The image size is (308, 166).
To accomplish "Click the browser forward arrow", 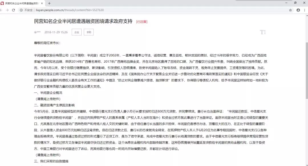I will [7, 10].
